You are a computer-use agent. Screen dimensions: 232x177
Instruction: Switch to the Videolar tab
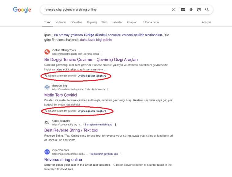[x=61, y=22]
